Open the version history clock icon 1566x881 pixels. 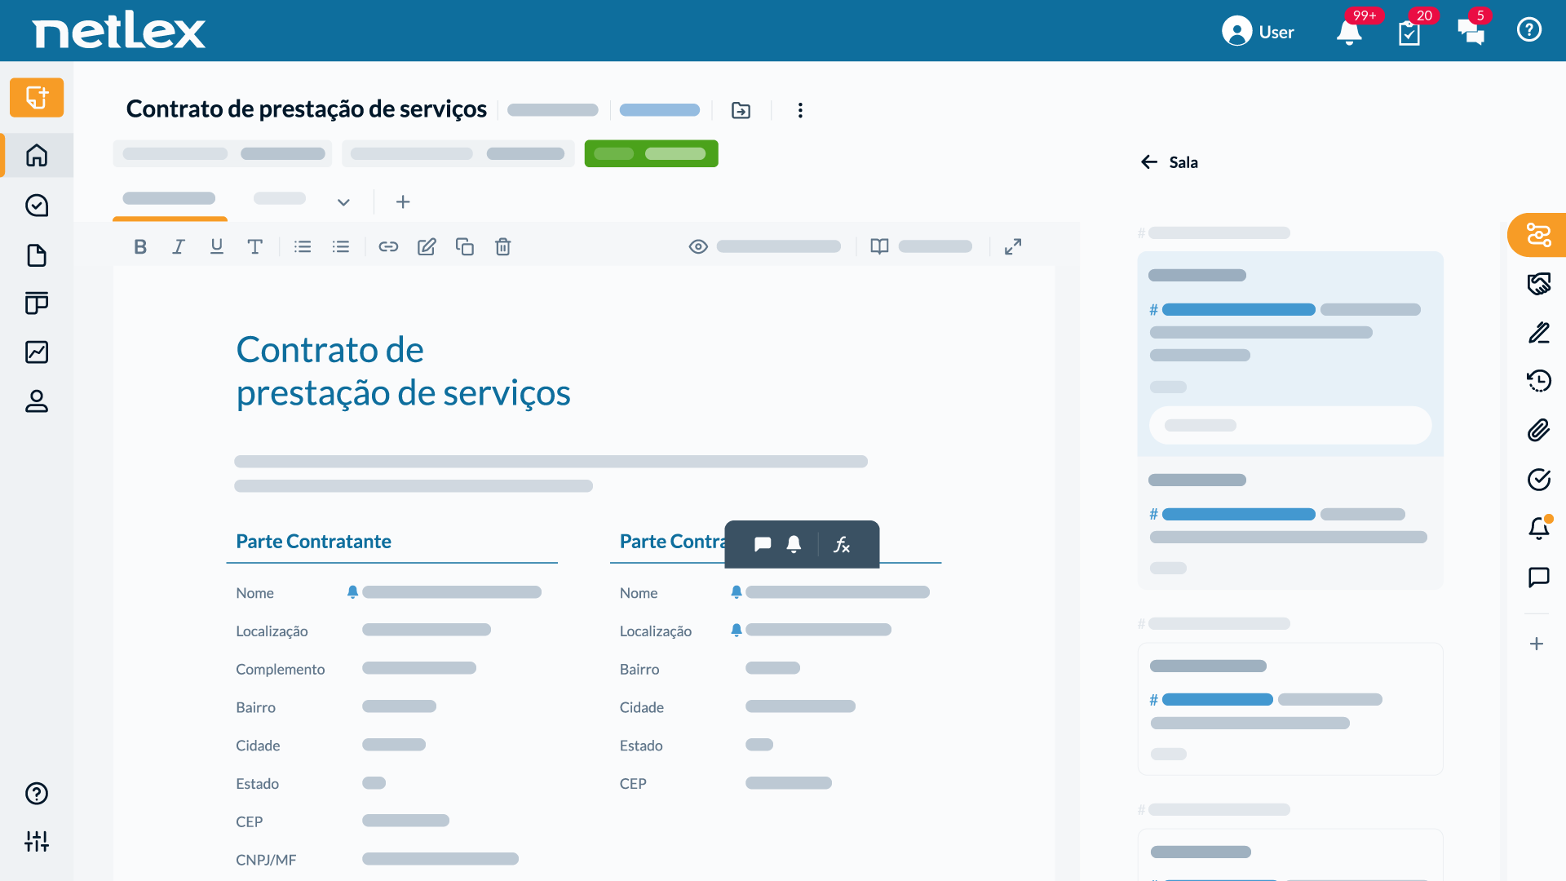pos(1538,381)
